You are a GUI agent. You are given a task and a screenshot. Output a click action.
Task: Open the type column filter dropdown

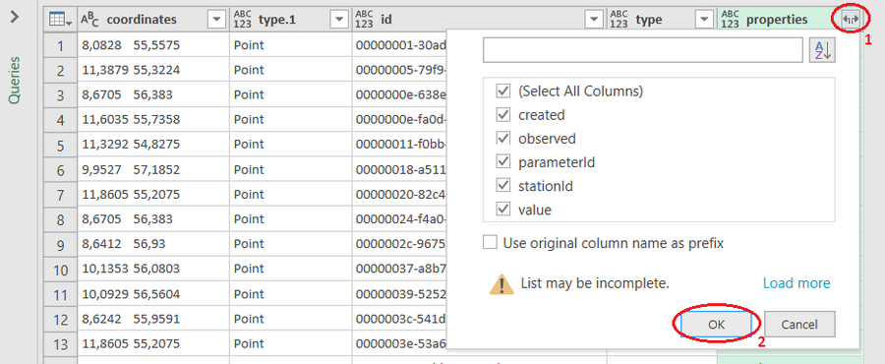click(704, 20)
